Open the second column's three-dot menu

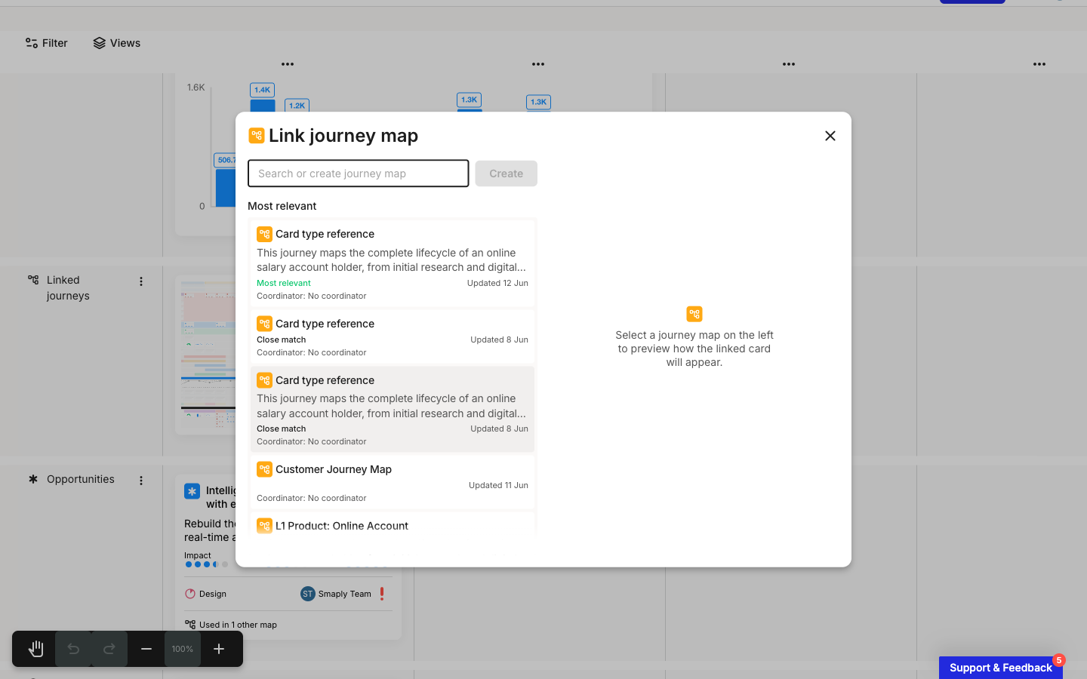pos(538,64)
